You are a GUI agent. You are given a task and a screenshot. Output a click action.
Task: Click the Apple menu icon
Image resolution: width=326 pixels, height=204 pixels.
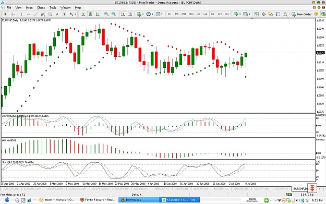(x=7, y=200)
